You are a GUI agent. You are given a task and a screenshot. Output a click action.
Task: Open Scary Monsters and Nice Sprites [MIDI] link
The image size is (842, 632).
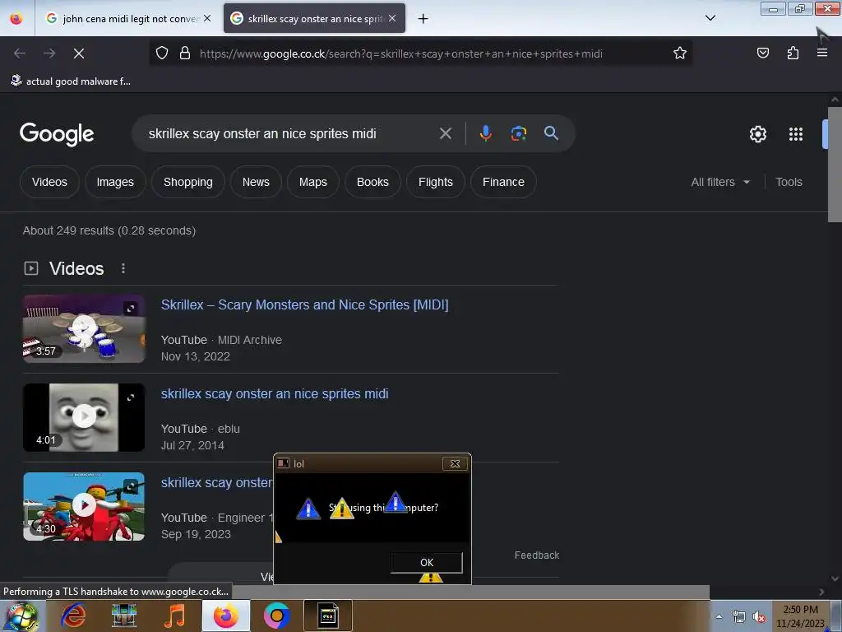click(x=304, y=304)
